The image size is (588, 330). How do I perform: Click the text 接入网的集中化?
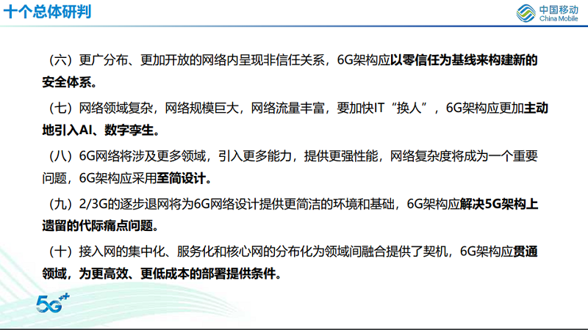(116, 251)
